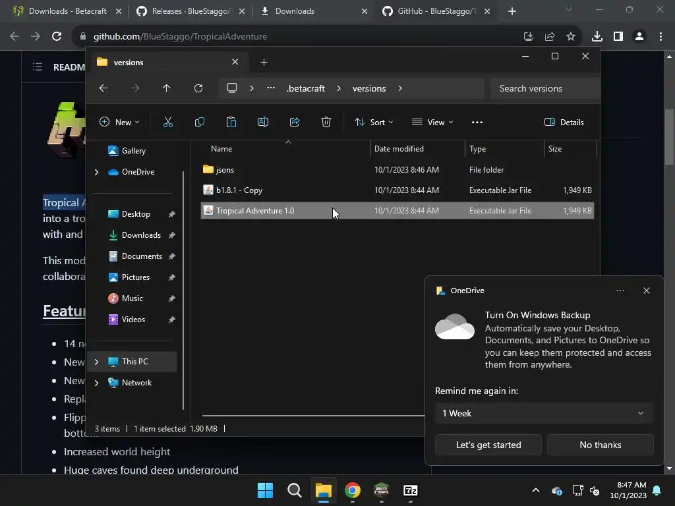Open Windows Start menu
675x506 pixels.
[265, 490]
